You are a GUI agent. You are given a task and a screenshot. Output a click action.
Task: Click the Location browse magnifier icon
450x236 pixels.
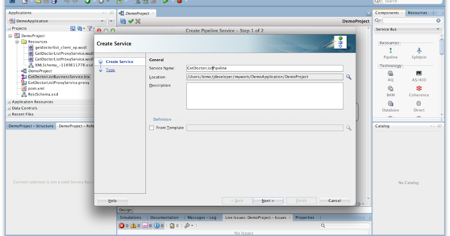point(348,76)
